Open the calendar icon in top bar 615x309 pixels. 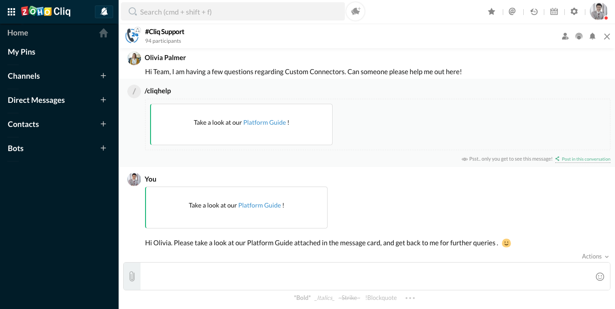click(554, 12)
